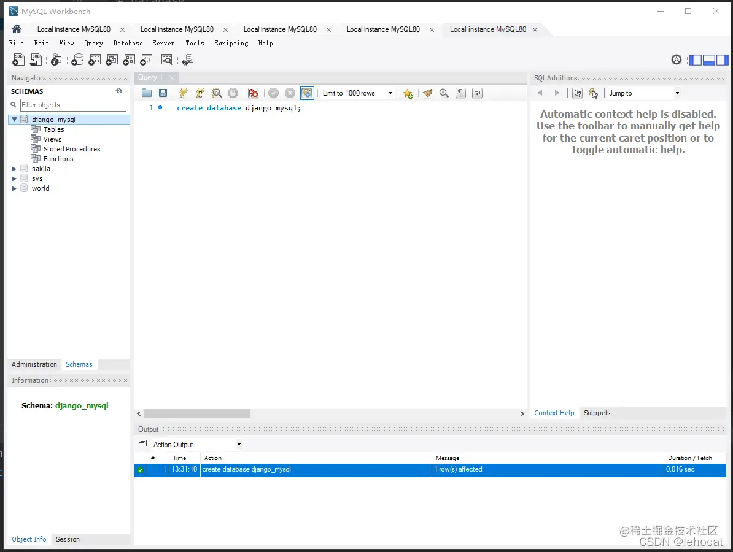Close the Query 1 tab
Viewport: 733px width, 552px height.
[x=172, y=78]
